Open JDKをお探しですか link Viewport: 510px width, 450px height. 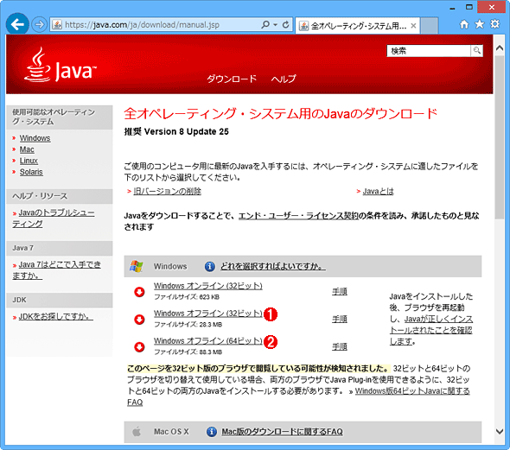coord(55,316)
